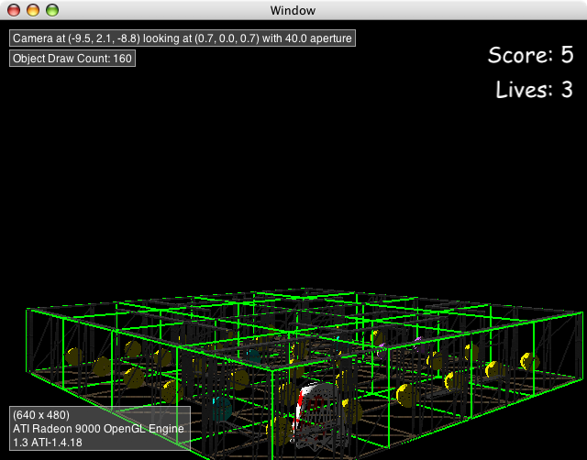
Task: Click the large cyan sphere beside the info box
Action: [220, 408]
